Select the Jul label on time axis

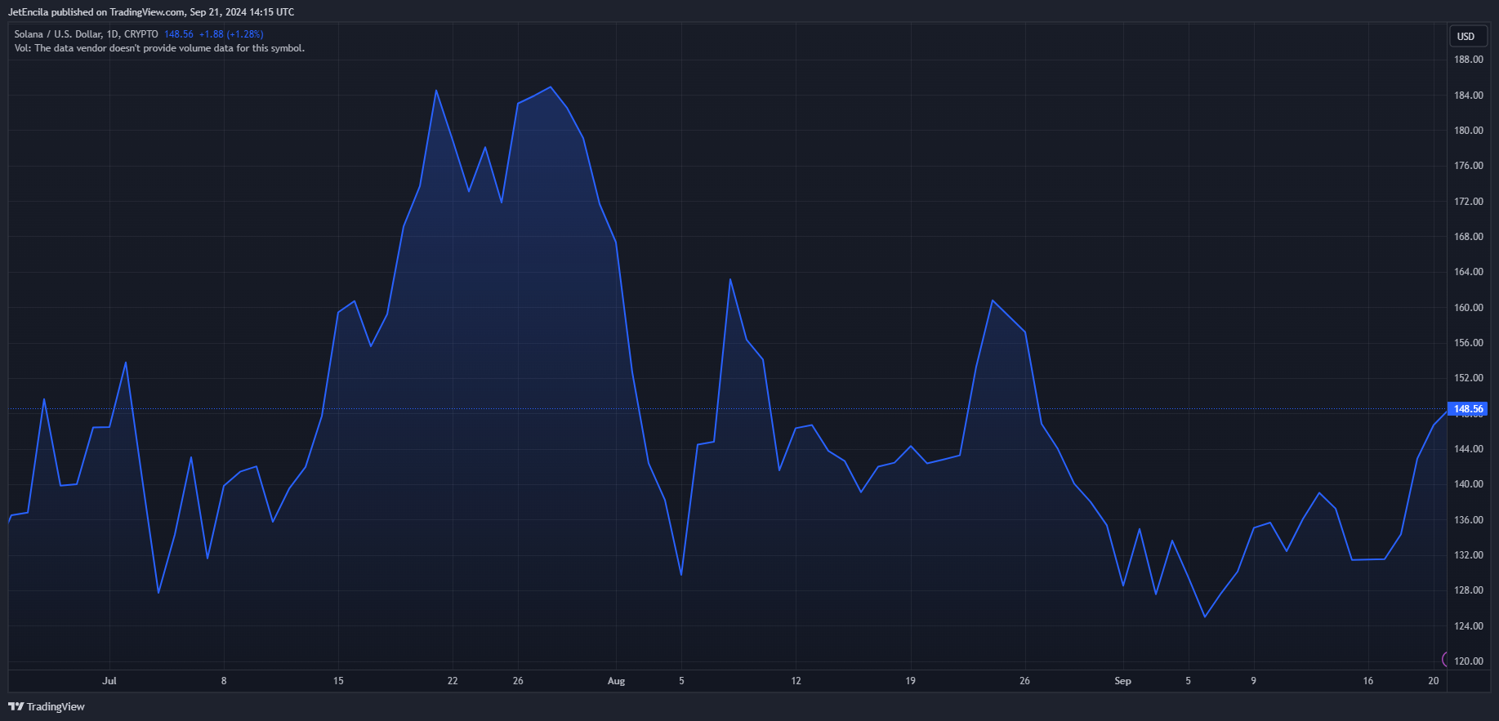[109, 681]
